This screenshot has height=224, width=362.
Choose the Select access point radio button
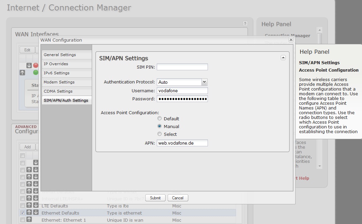[159, 134]
